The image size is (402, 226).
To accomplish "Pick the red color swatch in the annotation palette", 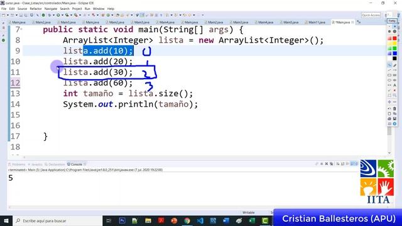I will pyautogui.click(x=395, y=38).
